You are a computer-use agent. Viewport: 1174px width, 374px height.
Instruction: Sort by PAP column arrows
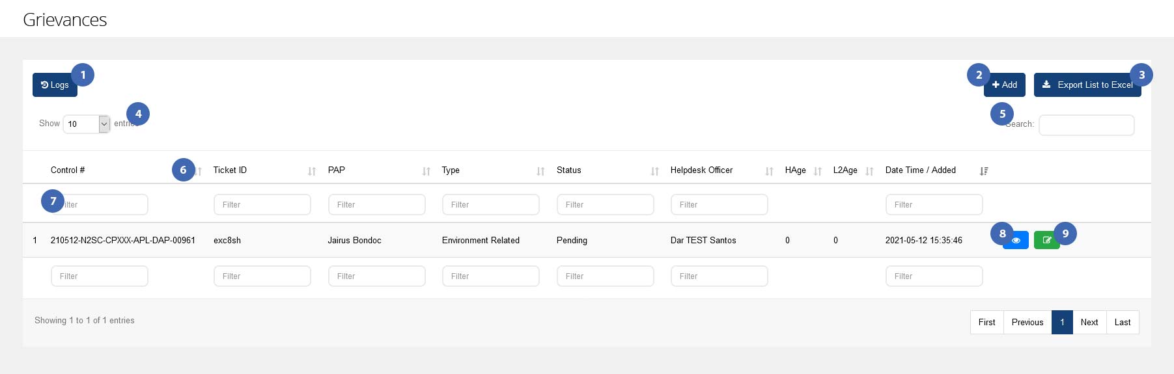click(x=426, y=171)
